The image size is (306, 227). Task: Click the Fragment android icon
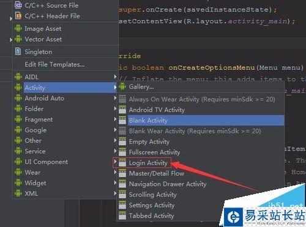click(x=18, y=119)
